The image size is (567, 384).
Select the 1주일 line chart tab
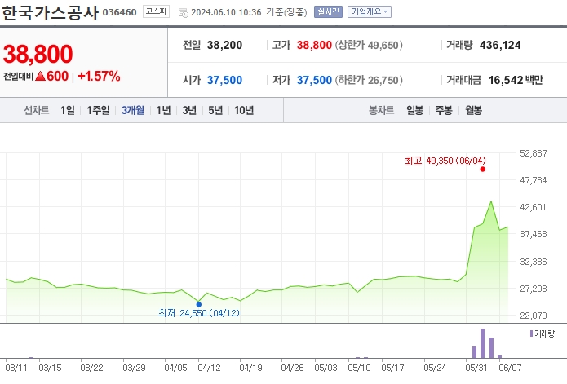tap(98, 110)
